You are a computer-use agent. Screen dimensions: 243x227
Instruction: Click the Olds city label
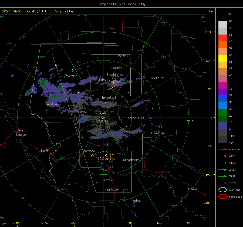[x=103, y=112]
